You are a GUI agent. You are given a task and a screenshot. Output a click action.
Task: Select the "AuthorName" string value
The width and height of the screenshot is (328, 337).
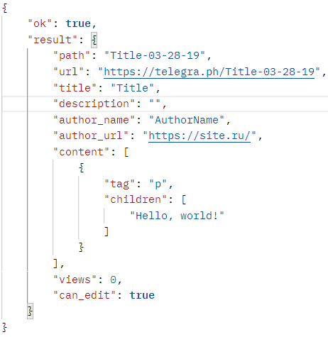click(187, 120)
